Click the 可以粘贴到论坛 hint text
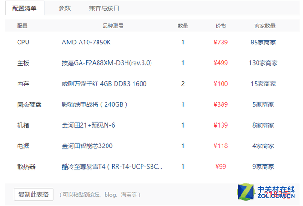This screenshot has width=303, height=206. coord(100,195)
